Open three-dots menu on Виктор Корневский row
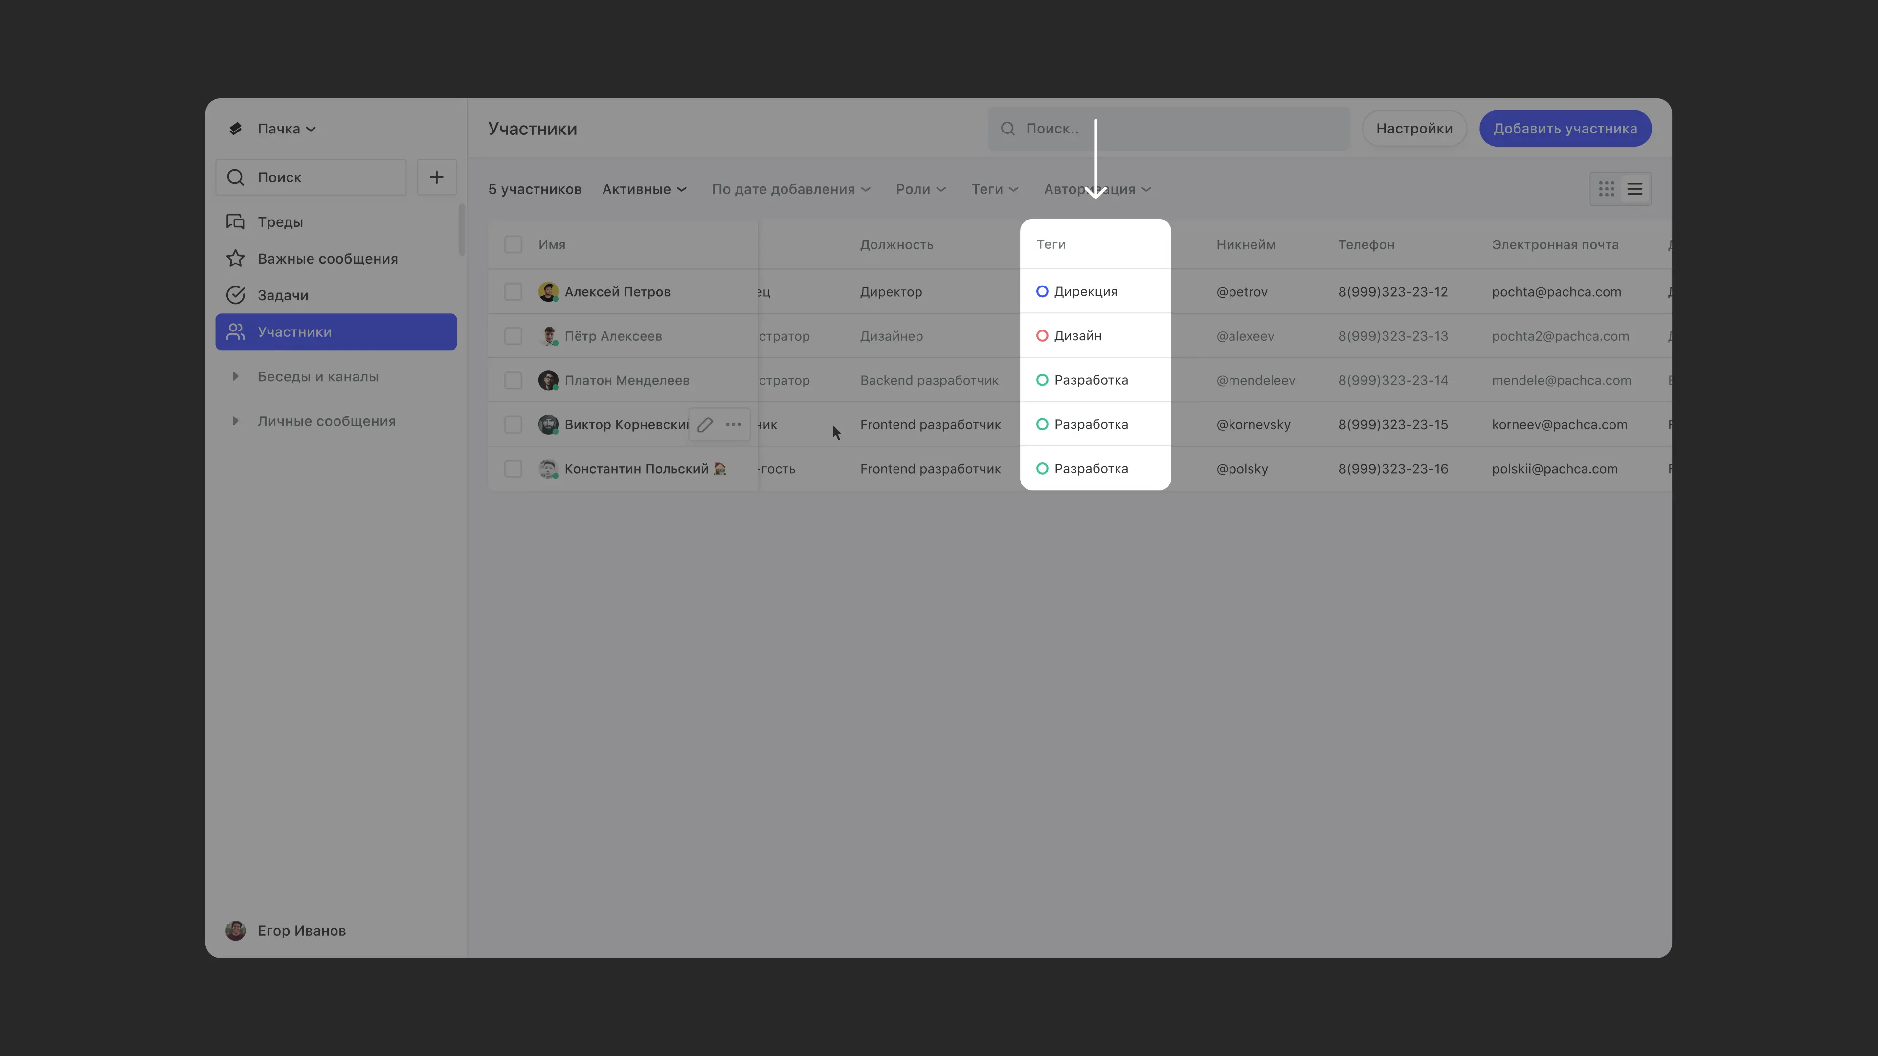1878x1056 pixels. coord(734,425)
